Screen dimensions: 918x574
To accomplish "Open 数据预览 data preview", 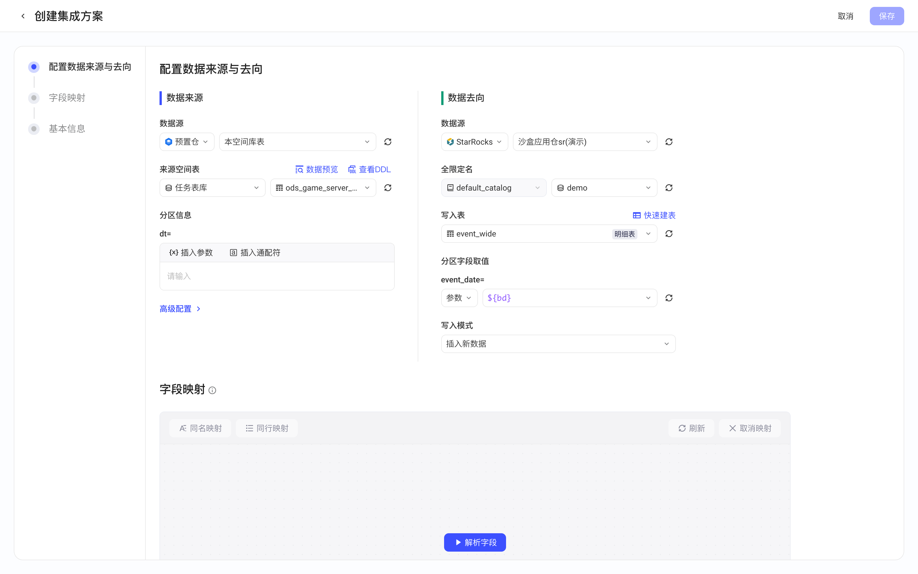I will pyautogui.click(x=316, y=169).
